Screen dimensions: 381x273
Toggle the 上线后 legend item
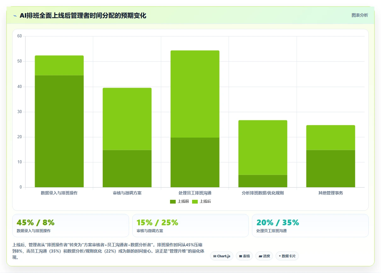tap(202, 201)
